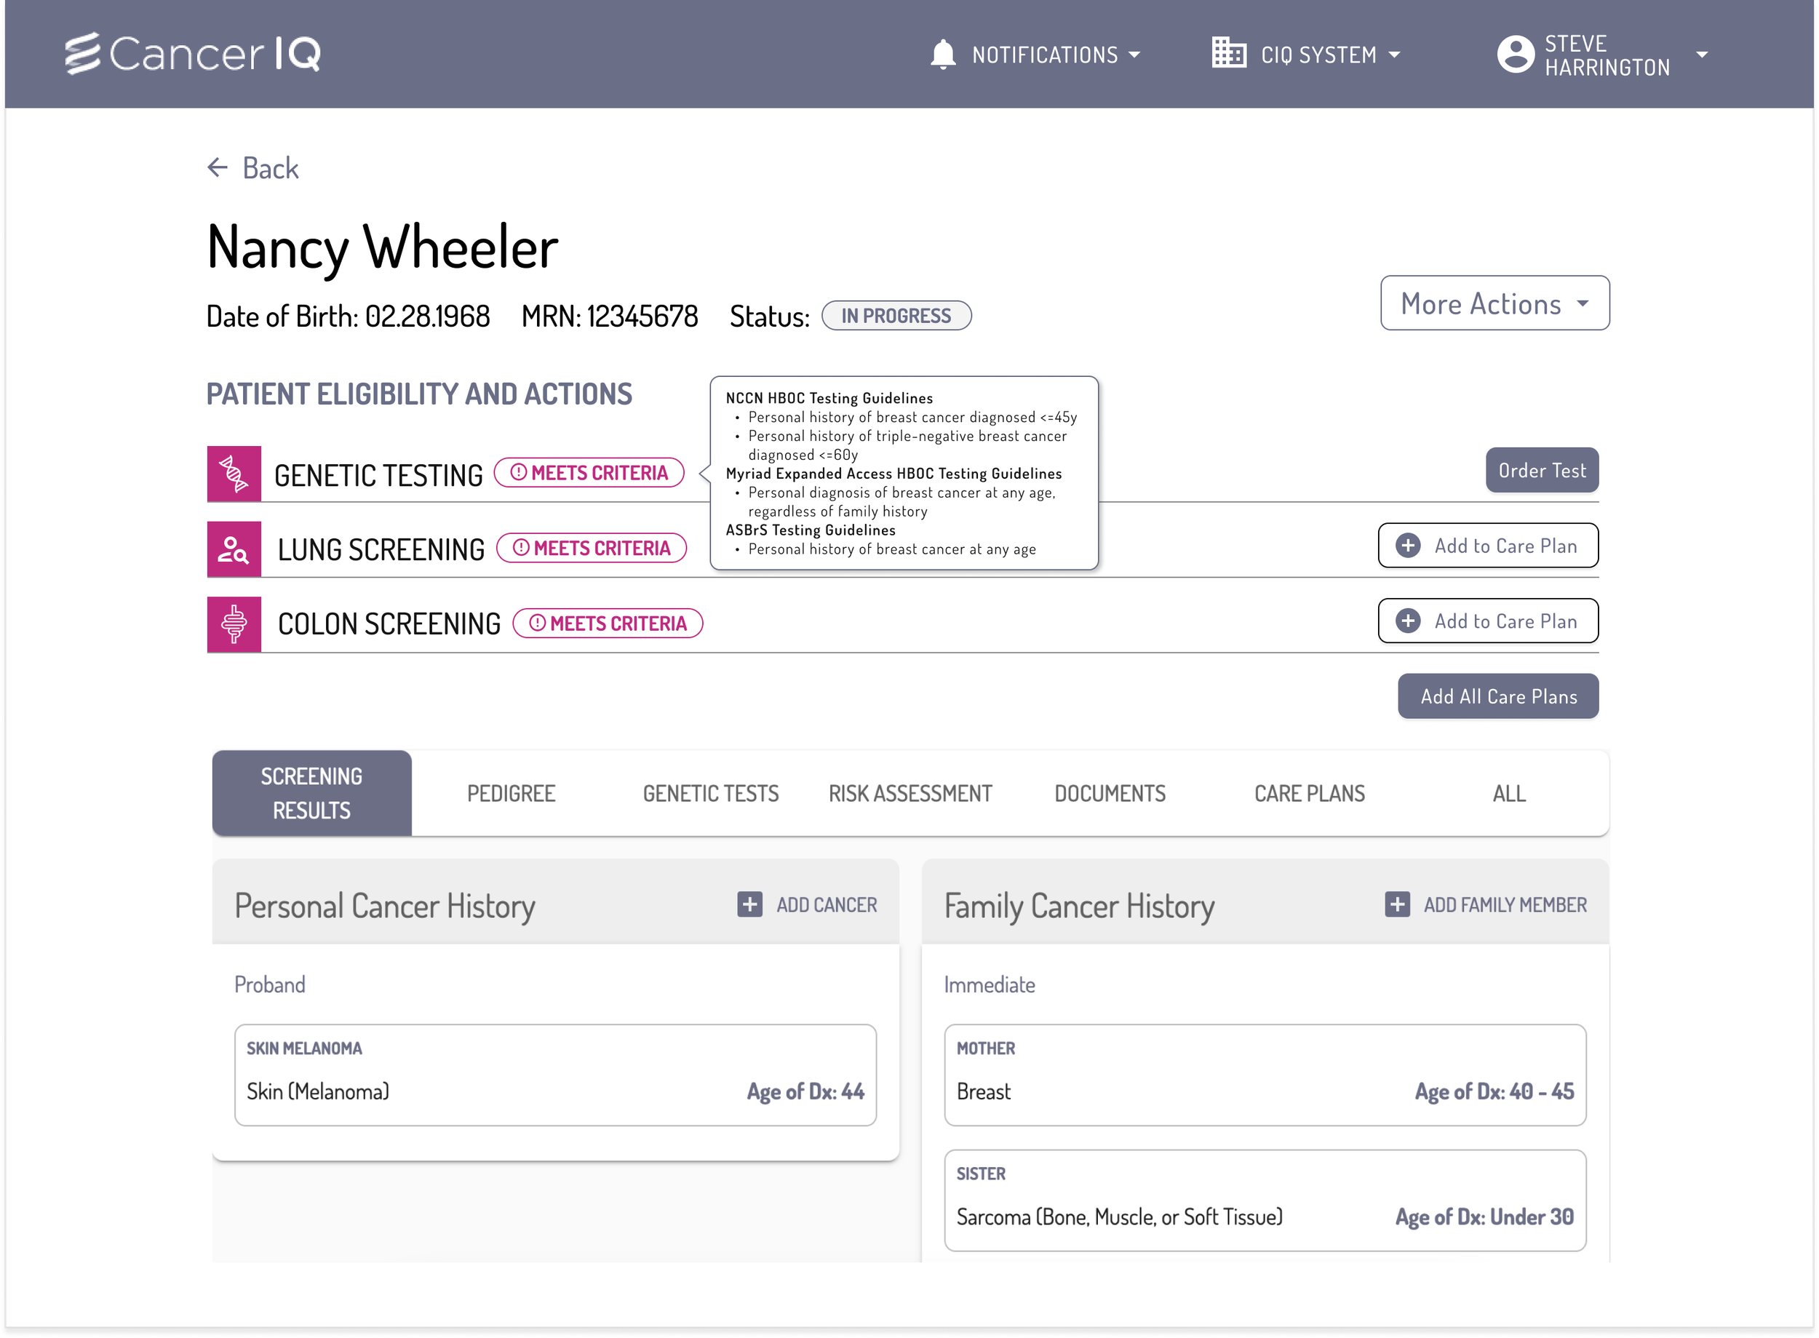Viewport: 1819px width, 1338px height.
Task: Click the notifications bell icon
Action: 943,55
